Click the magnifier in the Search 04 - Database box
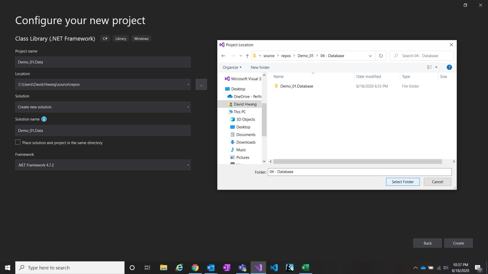This screenshot has height=274, width=488. pyautogui.click(x=396, y=55)
